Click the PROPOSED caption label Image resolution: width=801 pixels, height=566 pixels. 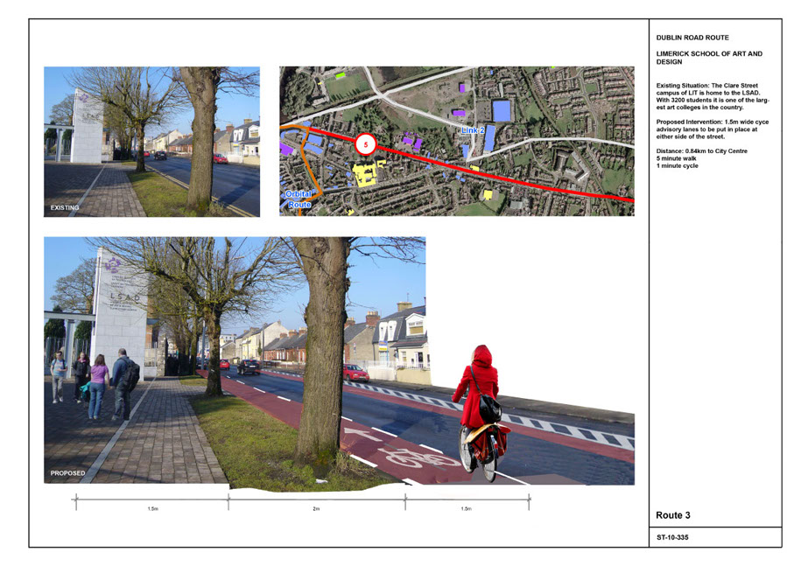[68, 473]
